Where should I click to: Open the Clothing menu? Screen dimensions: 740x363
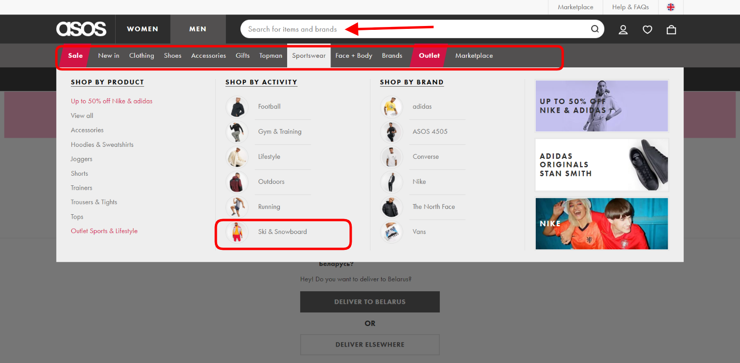142,55
